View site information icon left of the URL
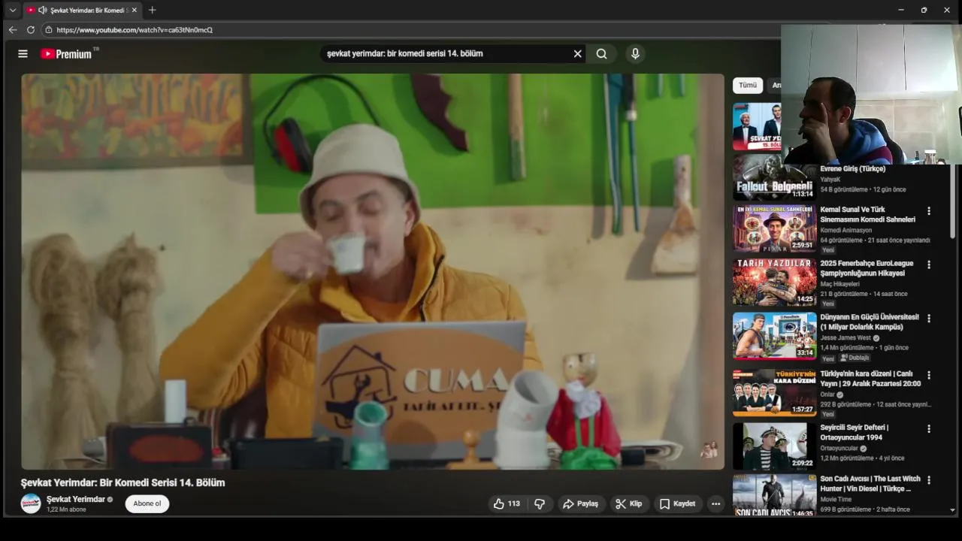This screenshot has width=962, height=541. tap(48, 30)
